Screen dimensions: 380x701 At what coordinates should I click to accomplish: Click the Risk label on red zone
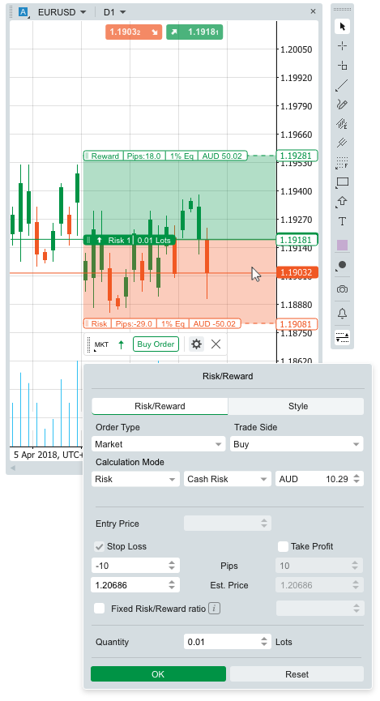(x=99, y=323)
